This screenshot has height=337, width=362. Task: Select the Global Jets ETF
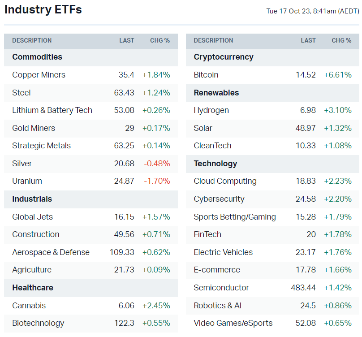[32, 217]
